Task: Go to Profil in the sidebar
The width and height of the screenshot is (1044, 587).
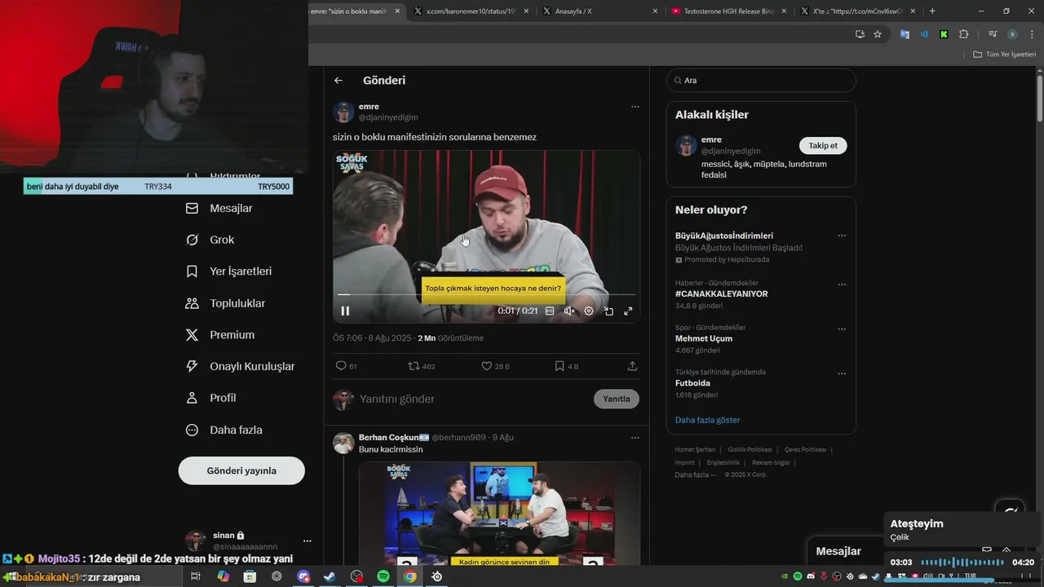Action: 211,398
